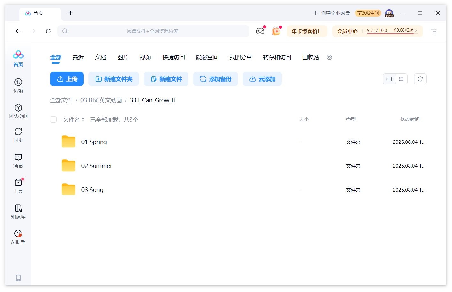
Task: Click the 01 Spring folder name
Action: tap(94, 142)
